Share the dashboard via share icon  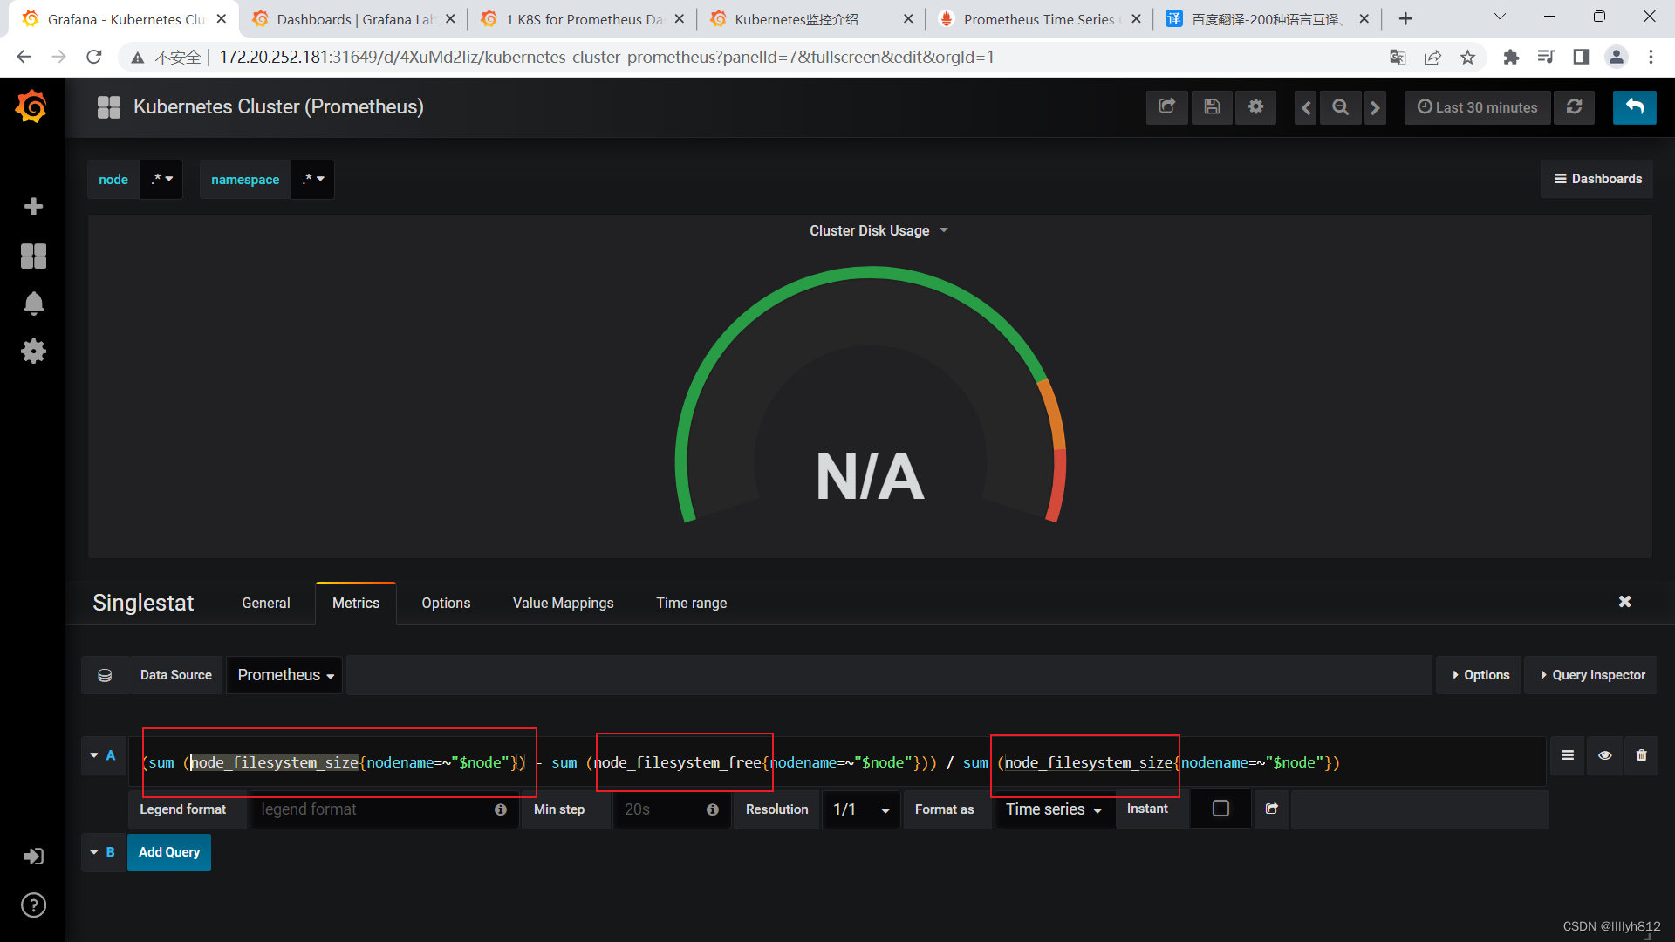point(1166,107)
